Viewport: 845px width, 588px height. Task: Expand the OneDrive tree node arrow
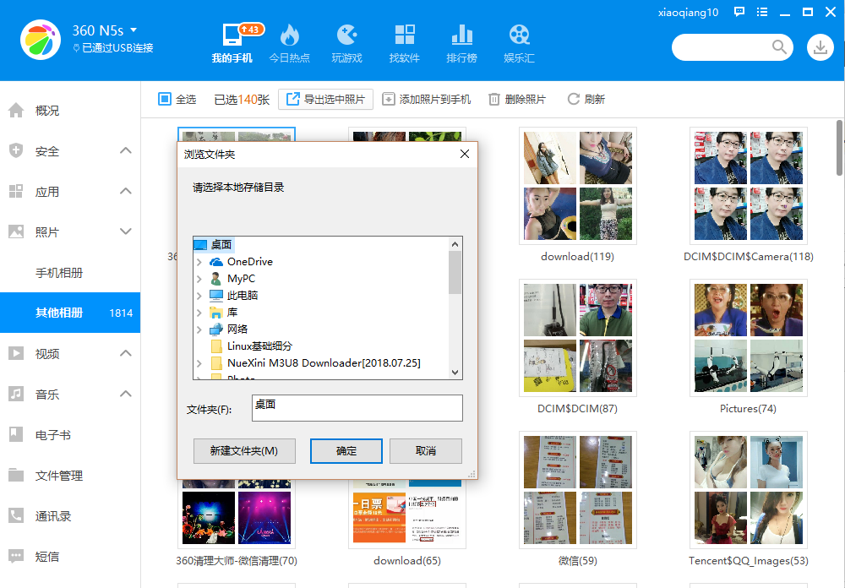point(199,262)
